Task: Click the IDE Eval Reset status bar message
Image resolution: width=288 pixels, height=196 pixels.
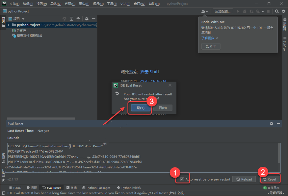Action: (96, 193)
